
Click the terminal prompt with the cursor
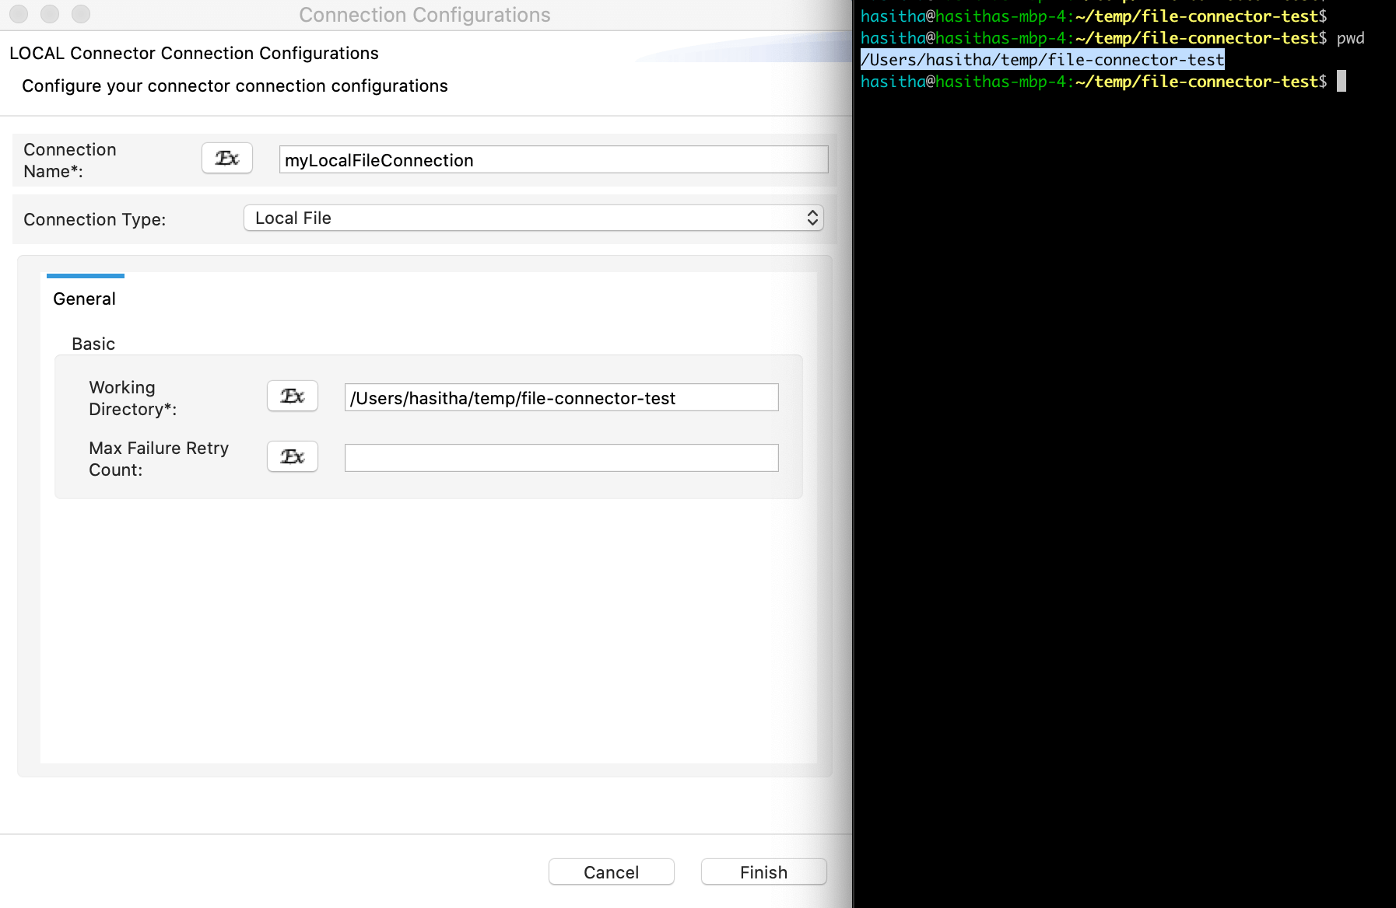click(1103, 82)
